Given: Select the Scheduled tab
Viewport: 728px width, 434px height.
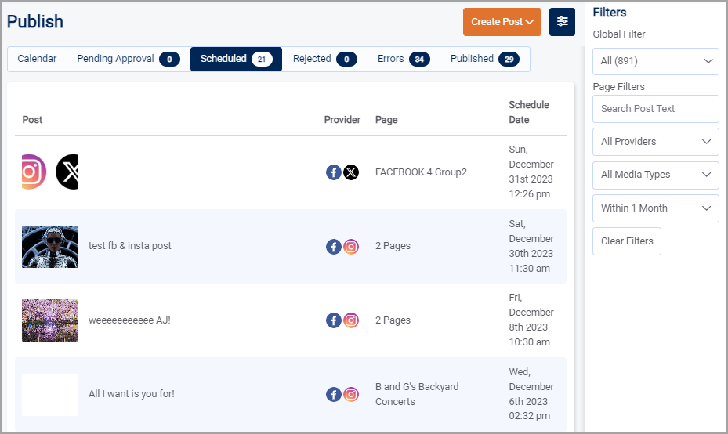Looking at the screenshot, I should tap(236, 59).
